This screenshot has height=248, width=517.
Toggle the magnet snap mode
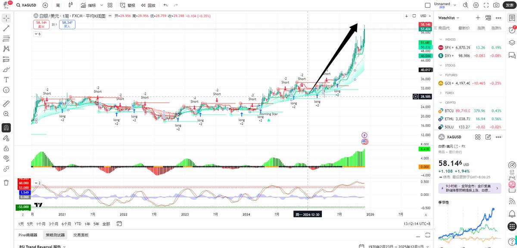coord(6,128)
